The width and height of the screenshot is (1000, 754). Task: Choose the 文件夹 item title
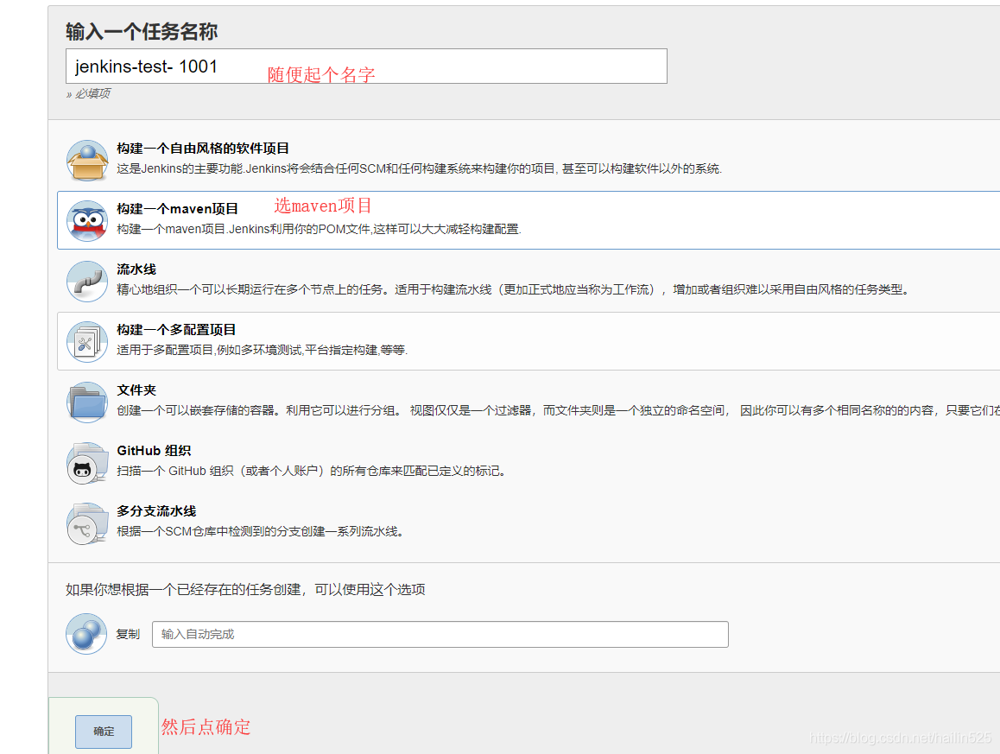[136, 390]
